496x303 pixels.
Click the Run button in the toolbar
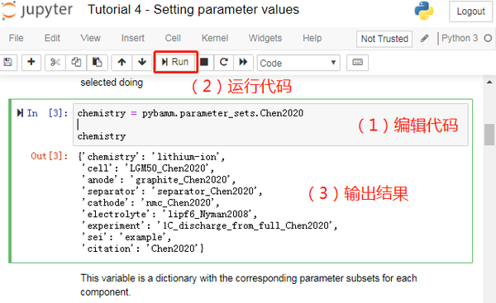tap(175, 62)
